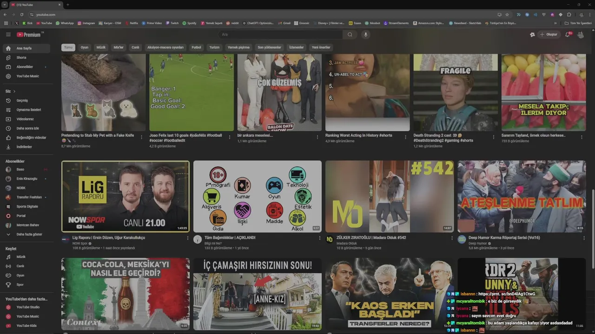
Task: Open the account avatar menu
Action: click(581, 34)
